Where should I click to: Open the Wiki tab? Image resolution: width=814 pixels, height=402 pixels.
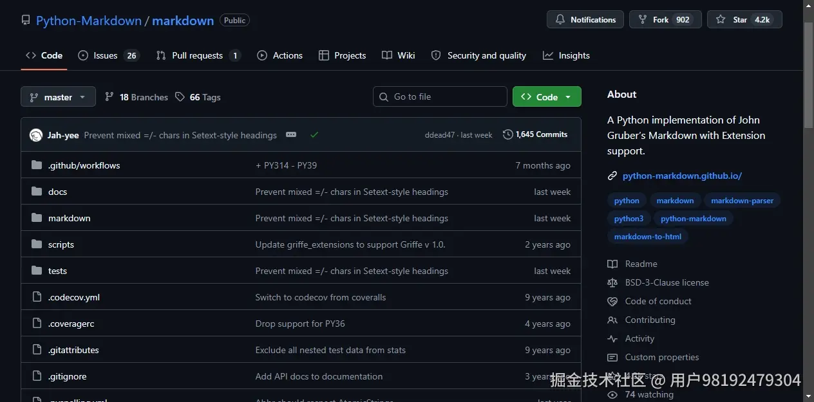tap(398, 55)
